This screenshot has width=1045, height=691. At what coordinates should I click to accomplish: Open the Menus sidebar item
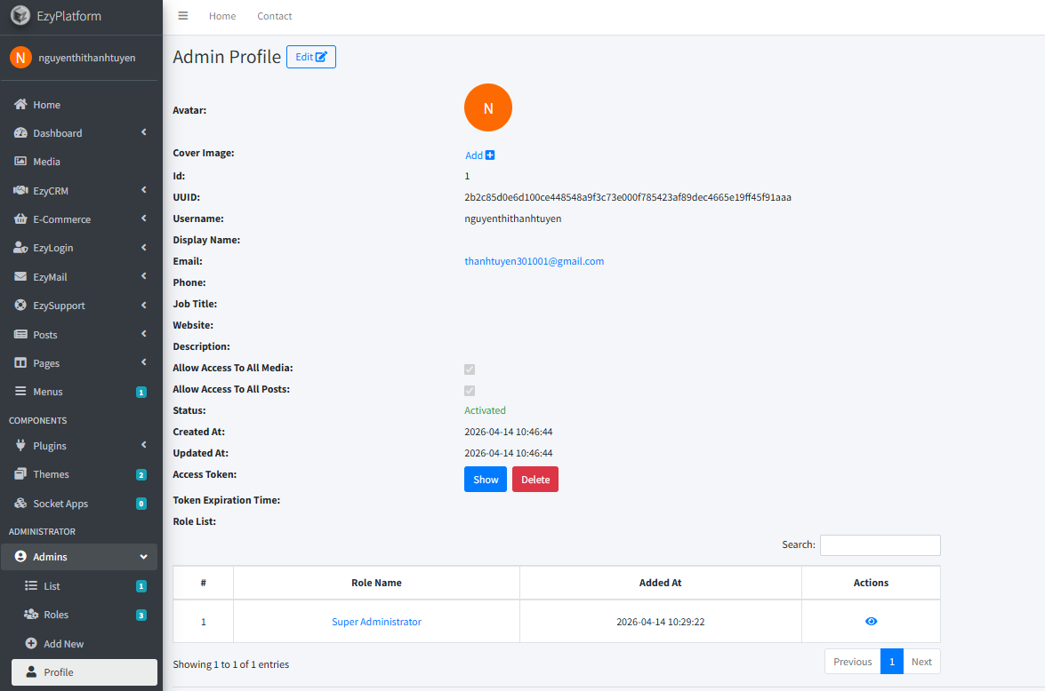[x=79, y=392]
